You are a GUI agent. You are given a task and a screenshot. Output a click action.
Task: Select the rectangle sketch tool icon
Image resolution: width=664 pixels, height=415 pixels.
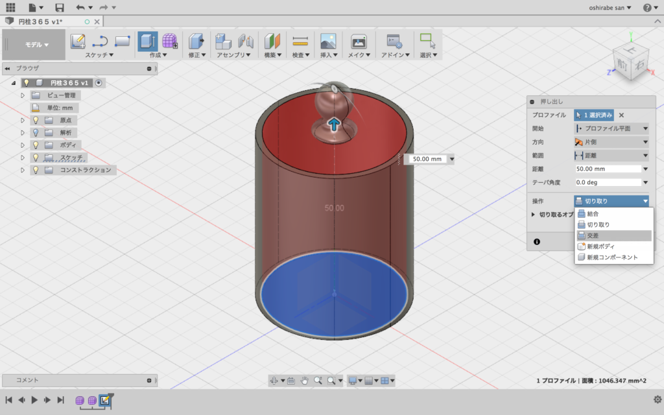pos(122,41)
